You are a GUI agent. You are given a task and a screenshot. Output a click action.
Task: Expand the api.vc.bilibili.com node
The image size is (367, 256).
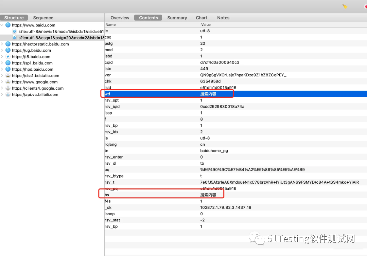tap(2, 94)
